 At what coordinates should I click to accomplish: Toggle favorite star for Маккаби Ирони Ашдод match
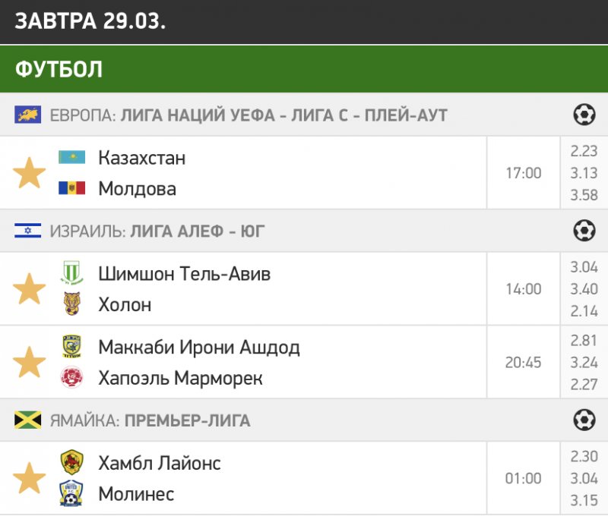pyautogui.click(x=30, y=363)
